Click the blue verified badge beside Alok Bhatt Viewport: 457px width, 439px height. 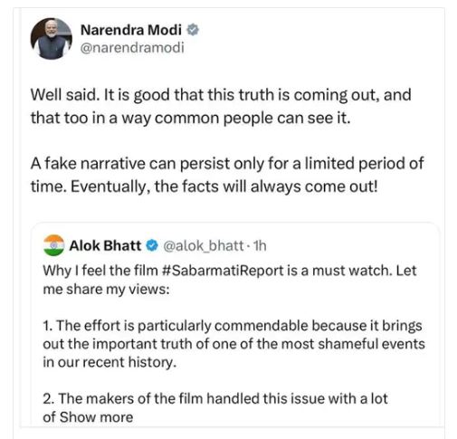tap(152, 246)
